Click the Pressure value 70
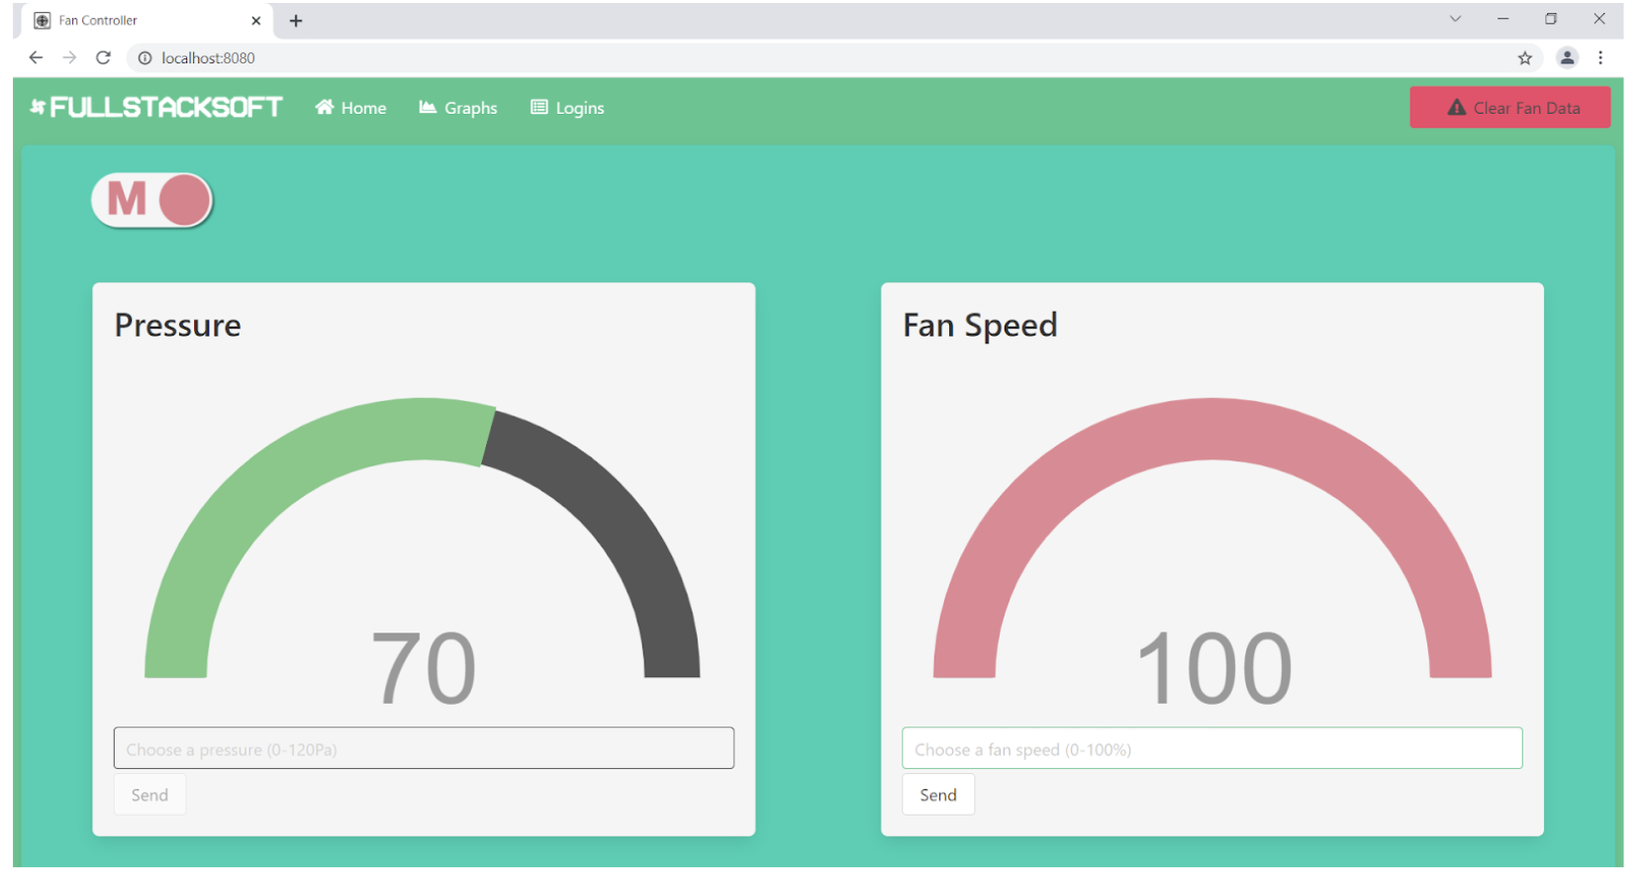Viewport: 1645px width, 877px height. pos(425,670)
